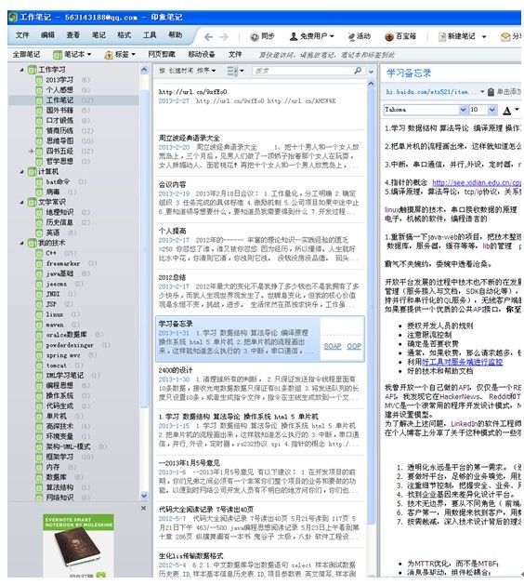This screenshot has width=524, height=585.
Task: Open the 查看 menu
Action: point(73,35)
